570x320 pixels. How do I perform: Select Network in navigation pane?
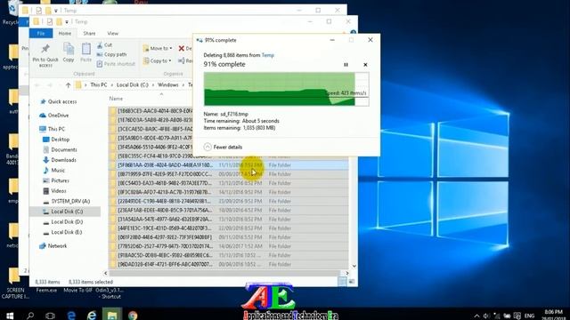pyautogui.click(x=53, y=246)
